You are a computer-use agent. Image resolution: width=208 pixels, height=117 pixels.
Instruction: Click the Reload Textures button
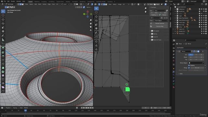159,23
